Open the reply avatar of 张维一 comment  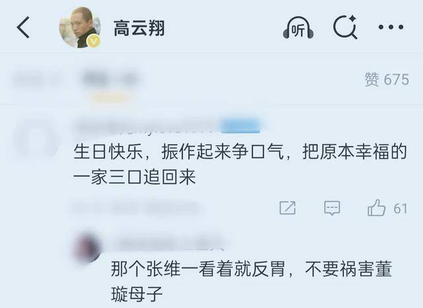pos(87,248)
